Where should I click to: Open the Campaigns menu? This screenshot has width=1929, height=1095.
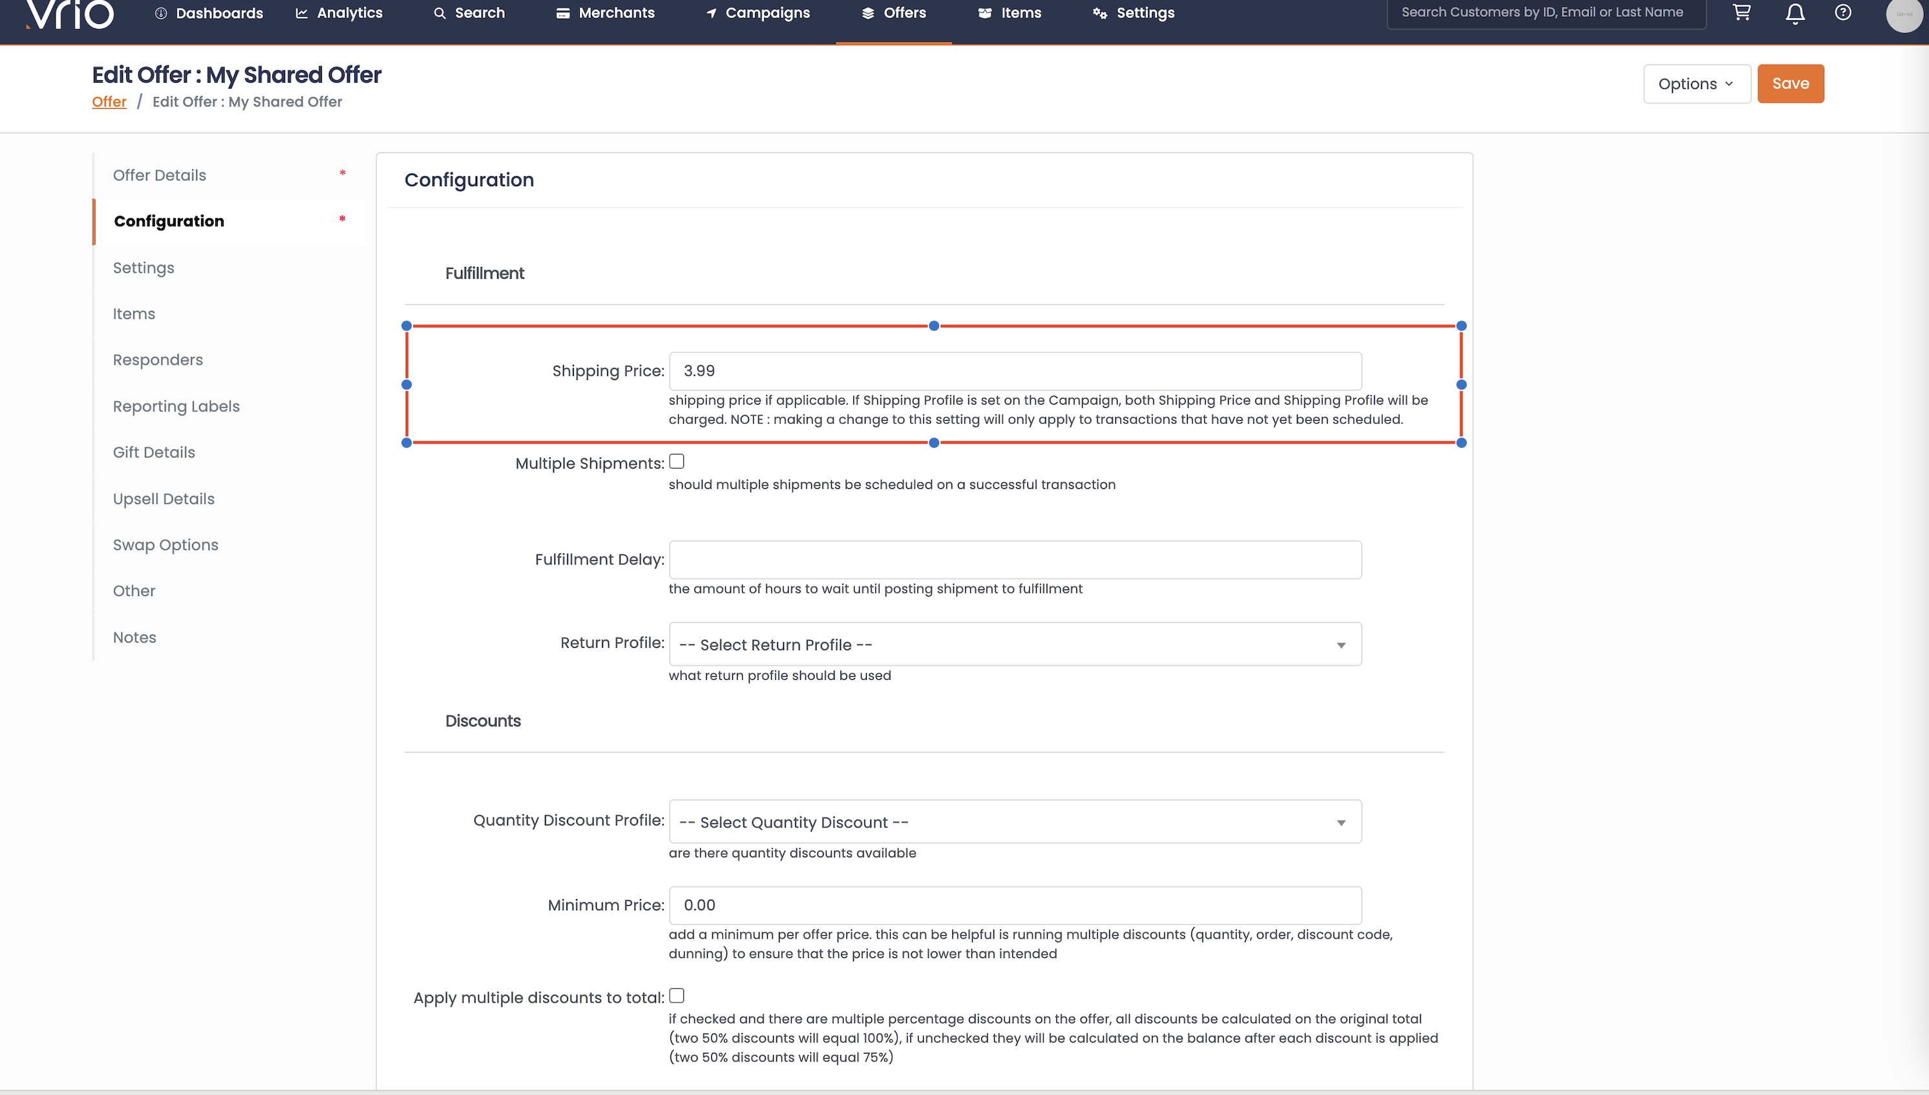click(758, 13)
